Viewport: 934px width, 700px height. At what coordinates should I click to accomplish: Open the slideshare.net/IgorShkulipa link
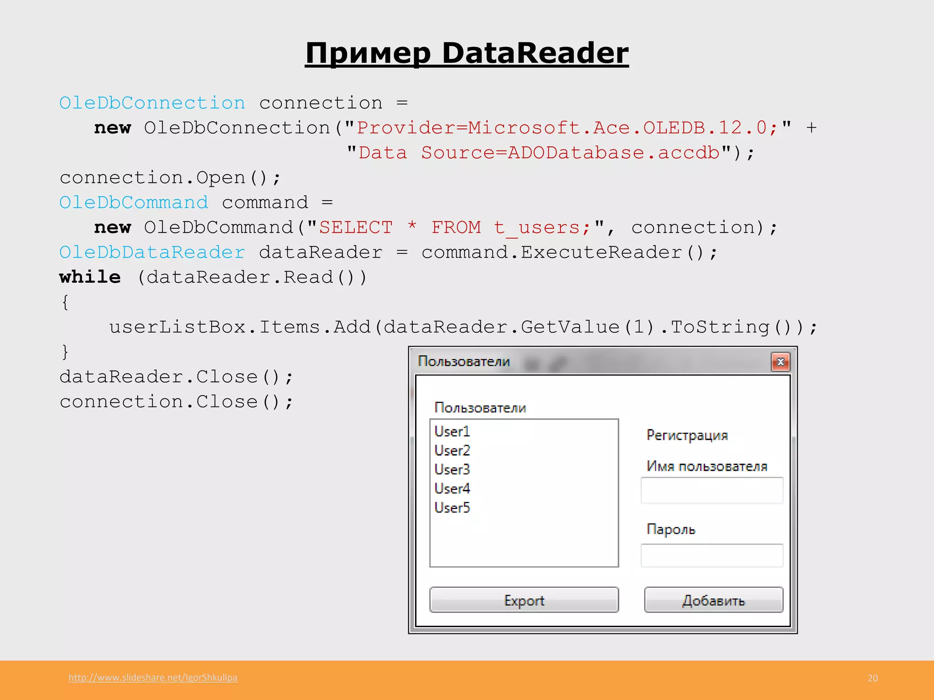tap(153, 678)
